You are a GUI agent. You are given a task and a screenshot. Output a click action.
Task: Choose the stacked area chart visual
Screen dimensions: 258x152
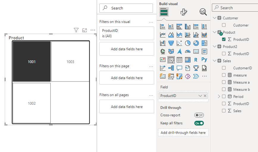click(179, 35)
